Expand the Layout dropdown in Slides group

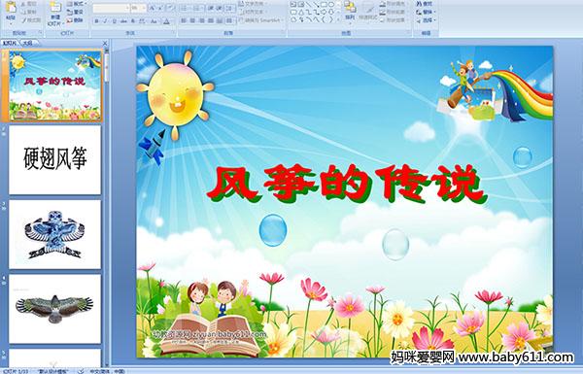(76, 3)
